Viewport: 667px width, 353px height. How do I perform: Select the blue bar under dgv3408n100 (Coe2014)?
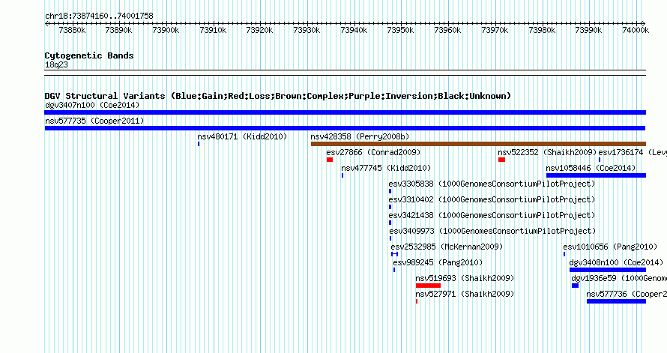(x=608, y=270)
